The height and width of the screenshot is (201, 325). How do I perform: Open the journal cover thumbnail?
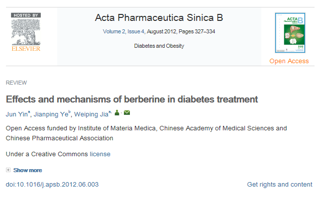289,33
